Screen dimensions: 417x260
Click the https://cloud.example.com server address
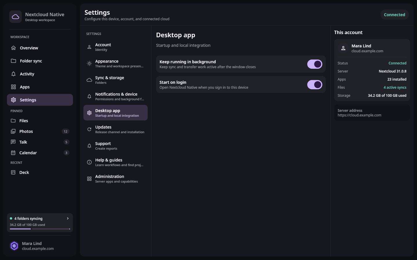pos(359,115)
